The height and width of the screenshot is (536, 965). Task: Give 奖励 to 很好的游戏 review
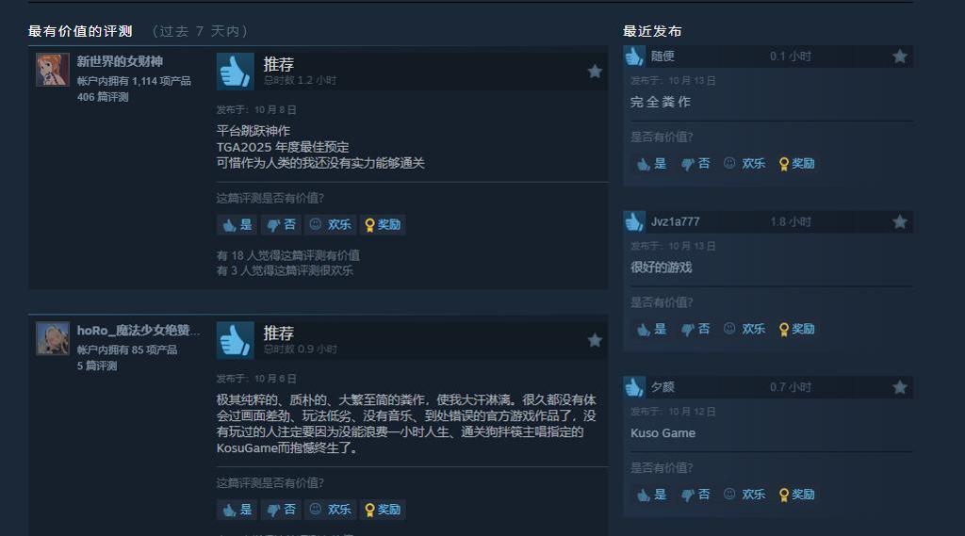796,330
